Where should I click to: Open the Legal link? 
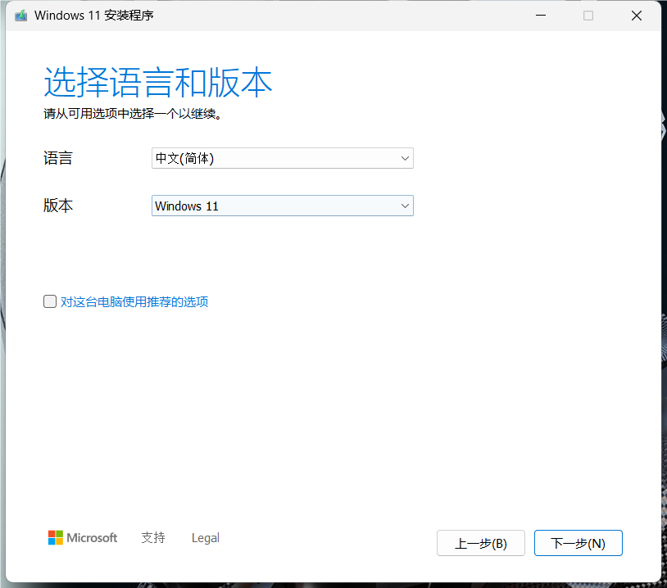click(x=206, y=538)
